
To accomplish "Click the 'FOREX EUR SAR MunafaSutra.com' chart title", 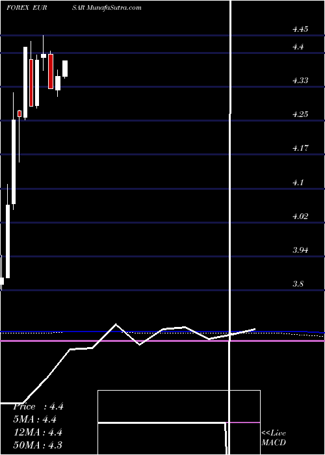I will (74, 8).
